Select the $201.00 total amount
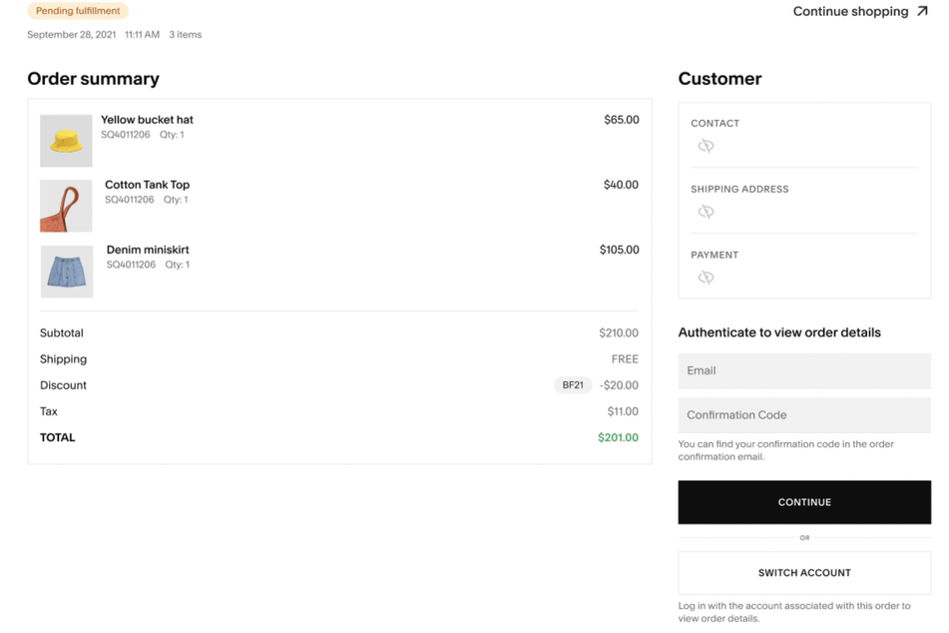 pos(618,437)
